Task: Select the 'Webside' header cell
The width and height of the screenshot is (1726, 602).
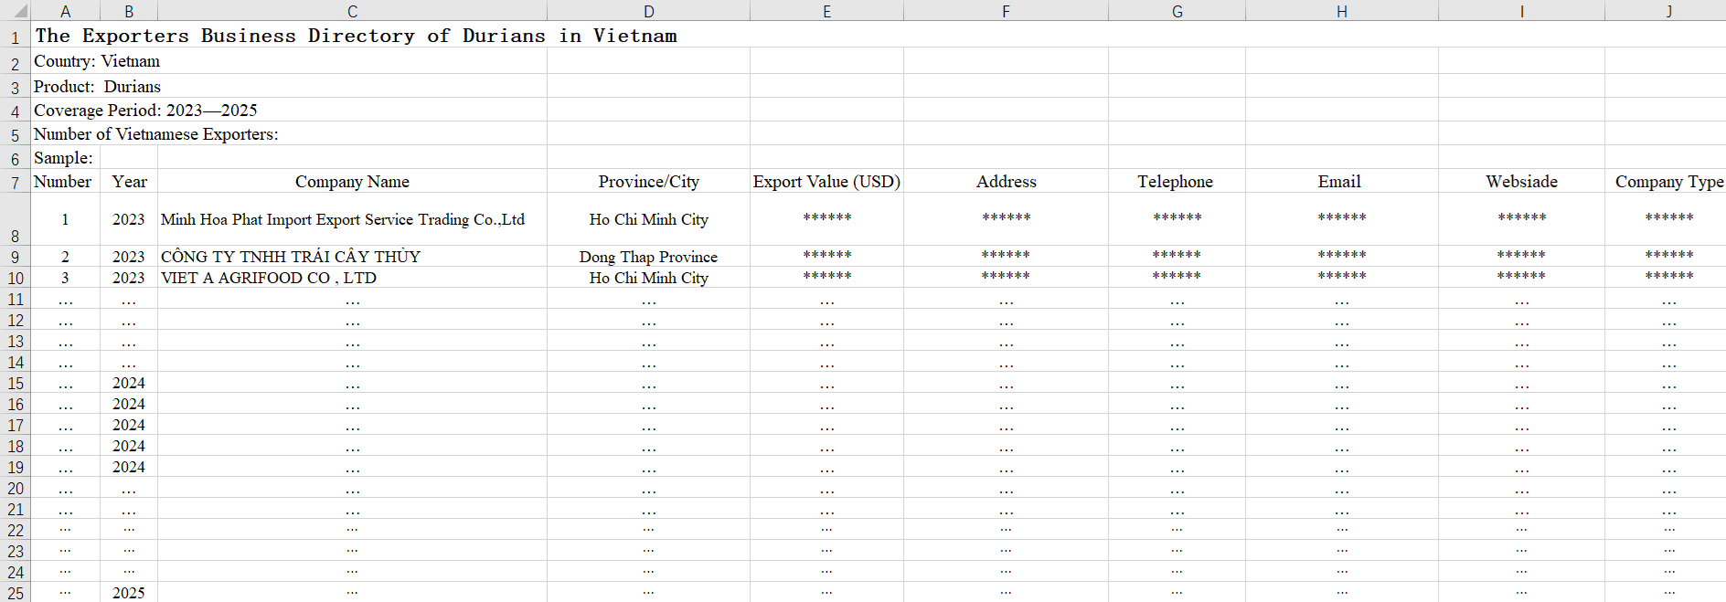Action: pos(1521,182)
